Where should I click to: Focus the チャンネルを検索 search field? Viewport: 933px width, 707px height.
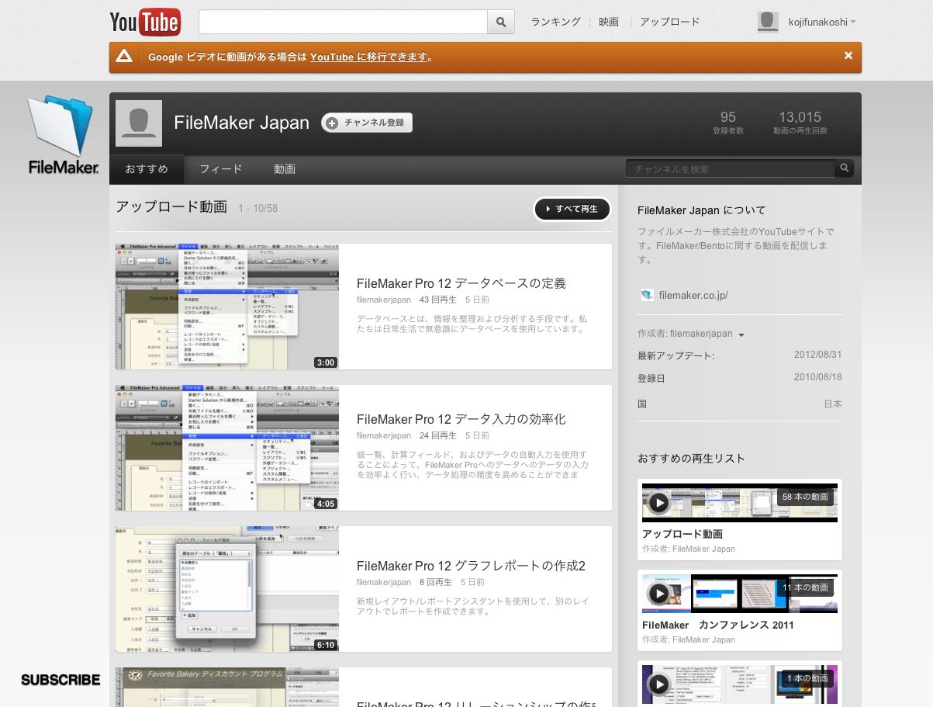click(731, 168)
